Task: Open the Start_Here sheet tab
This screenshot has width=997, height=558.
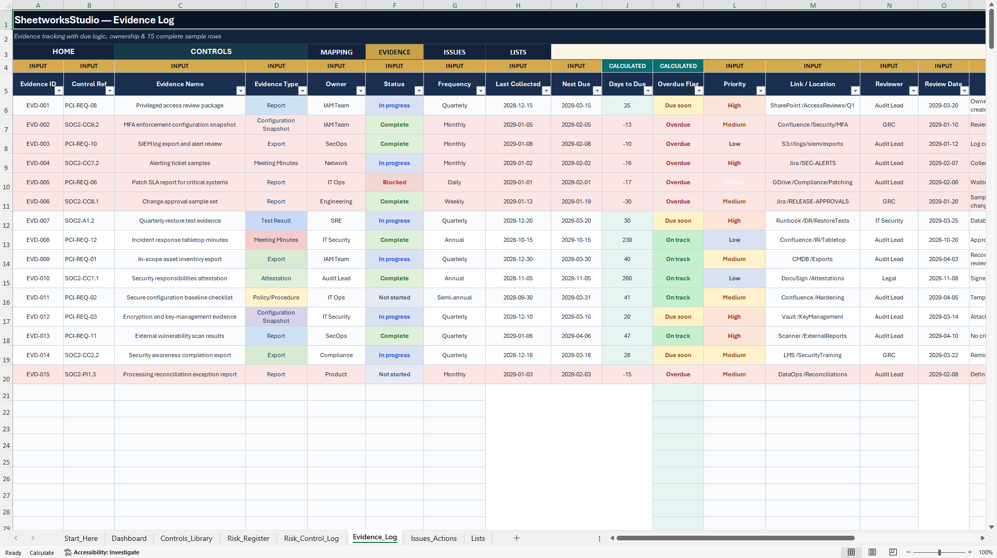Action: tap(81, 538)
